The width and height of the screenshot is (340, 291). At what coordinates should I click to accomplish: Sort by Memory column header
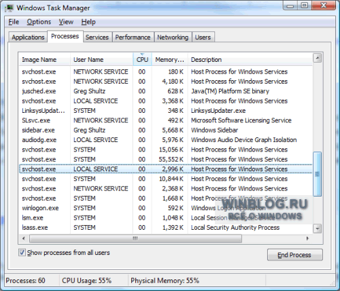(x=169, y=60)
